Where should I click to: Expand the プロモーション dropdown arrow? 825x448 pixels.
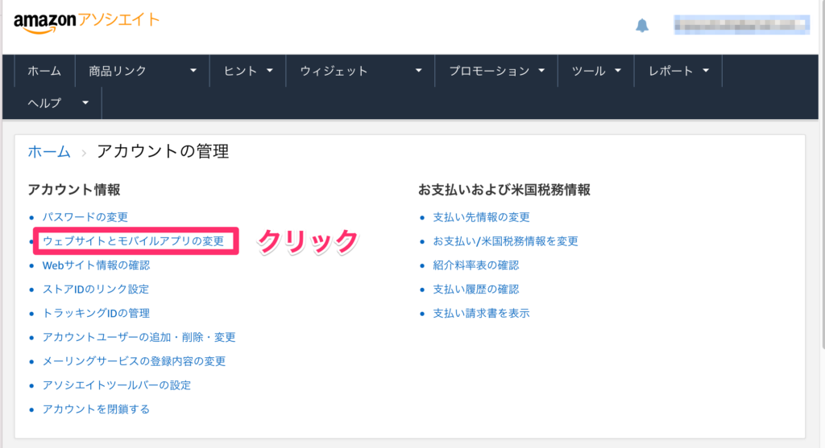[541, 71]
